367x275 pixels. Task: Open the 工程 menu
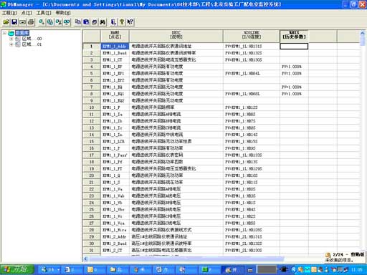coord(9,13)
